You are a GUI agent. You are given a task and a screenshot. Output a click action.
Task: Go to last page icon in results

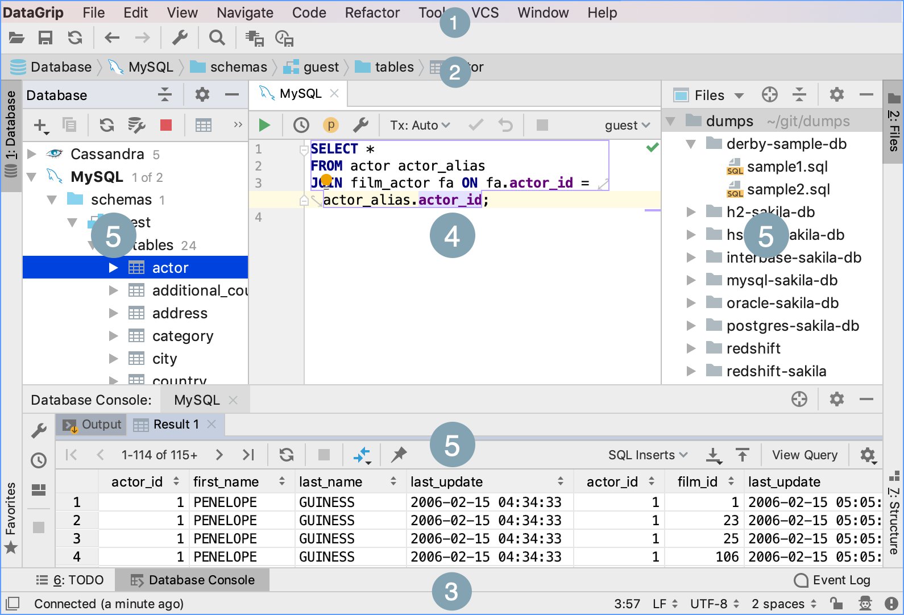pyautogui.click(x=248, y=455)
